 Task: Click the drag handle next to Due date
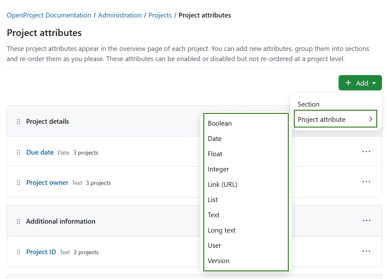[x=18, y=152]
